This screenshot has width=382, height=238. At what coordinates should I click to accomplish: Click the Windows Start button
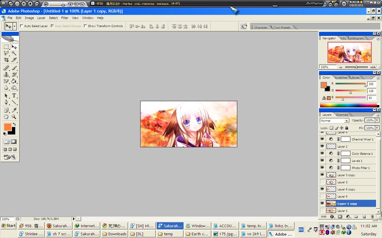coord(8,226)
